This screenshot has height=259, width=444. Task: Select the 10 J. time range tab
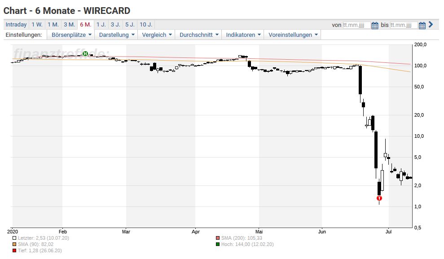click(146, 25)
